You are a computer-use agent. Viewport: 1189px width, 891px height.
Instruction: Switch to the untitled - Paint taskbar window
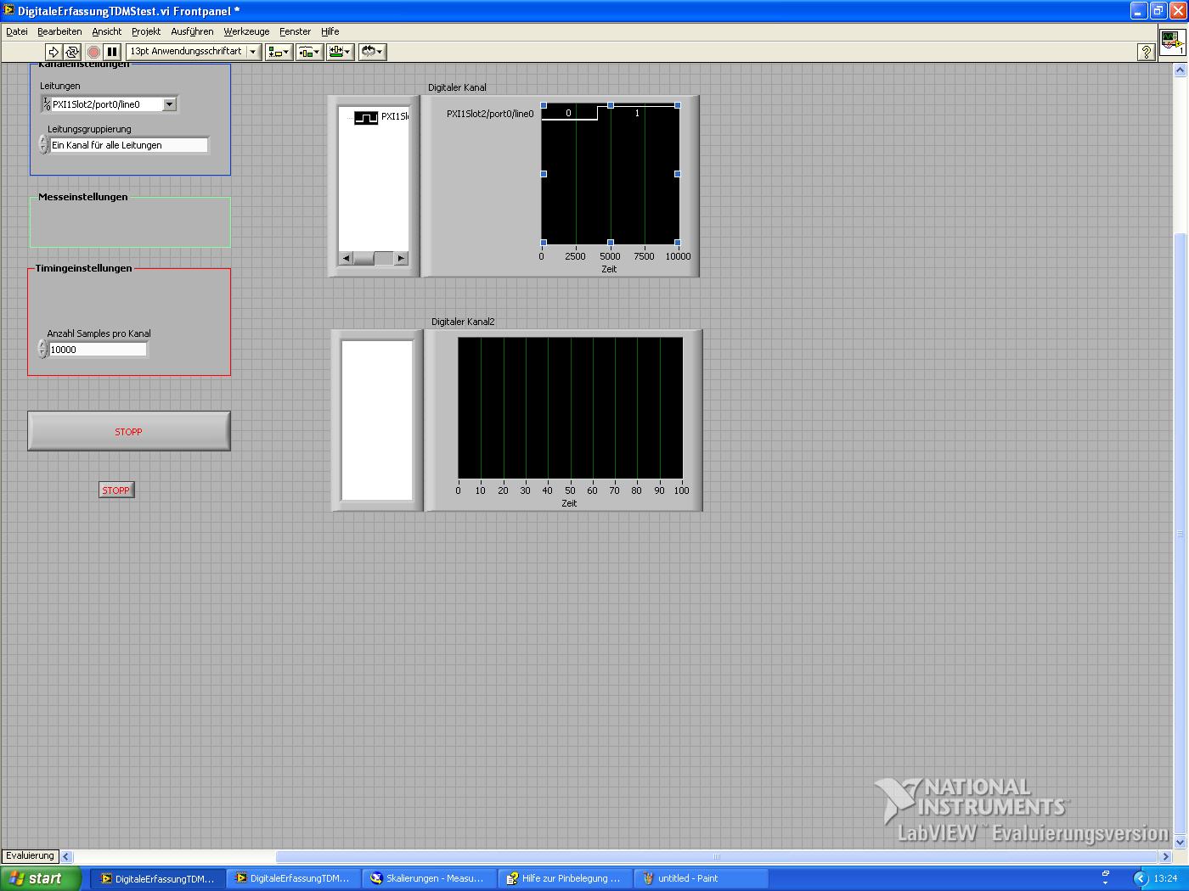pos(701,878)
